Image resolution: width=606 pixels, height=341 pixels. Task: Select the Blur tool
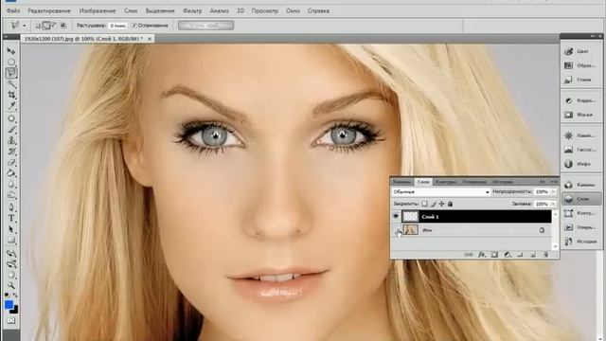coord(11,185)
